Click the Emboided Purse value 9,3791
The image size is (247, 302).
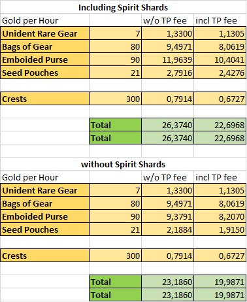(x=168, y=216)
